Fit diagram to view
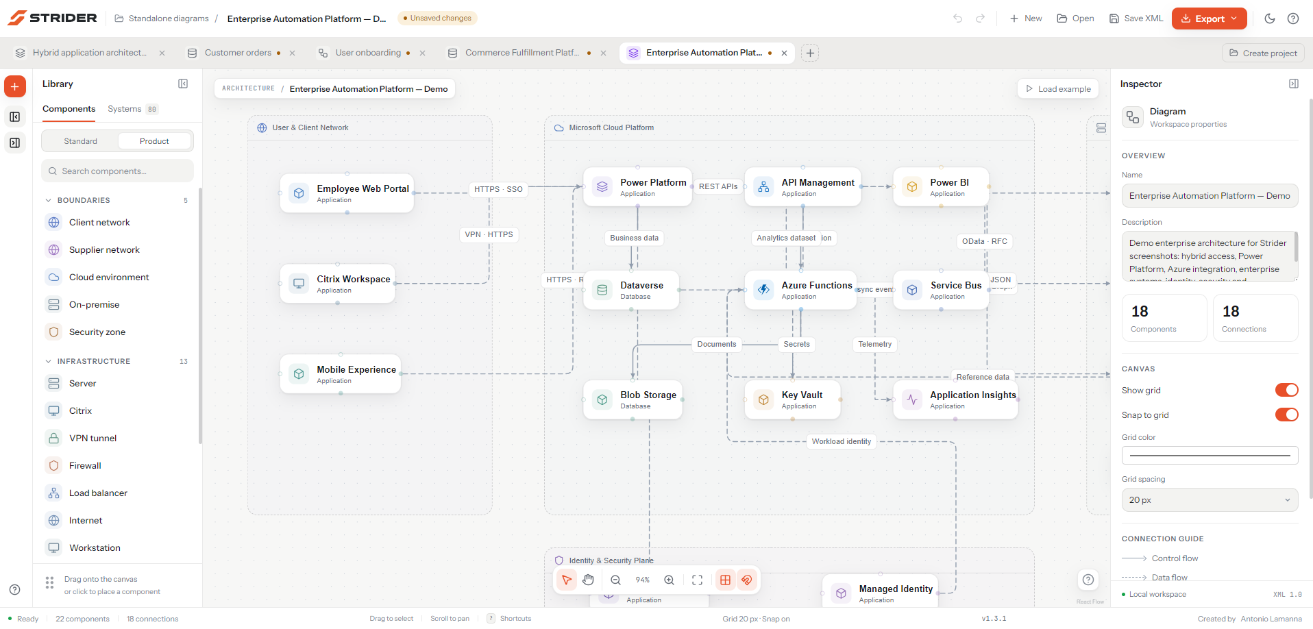The height and width of the screenshot is (629, 1313). 698,580
